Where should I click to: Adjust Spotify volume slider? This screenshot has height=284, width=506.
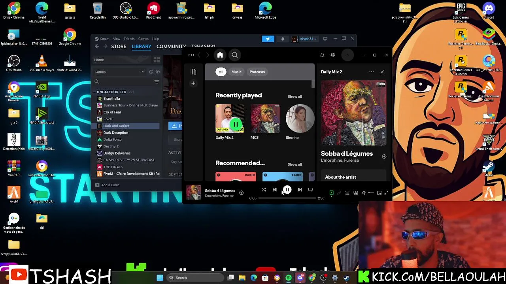[371, 193]
